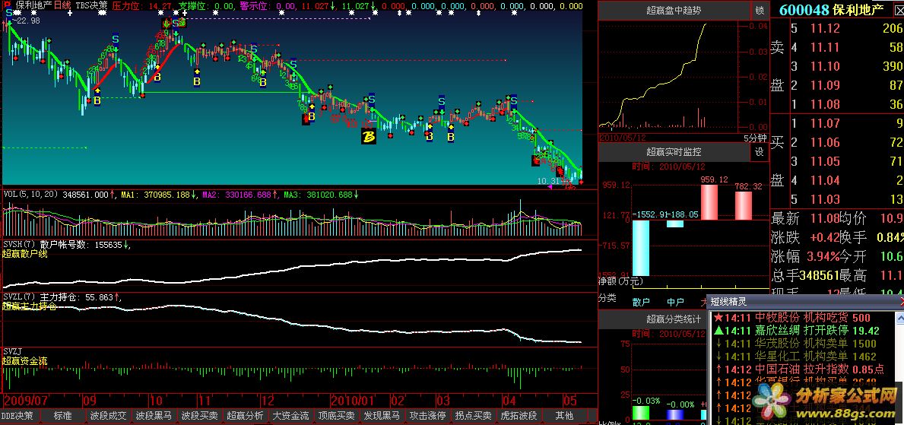Screen dimensions: 904x425
Task: Switch to the 波段买卖 tab
Action: pyautogui.click(x=199, y=416)
